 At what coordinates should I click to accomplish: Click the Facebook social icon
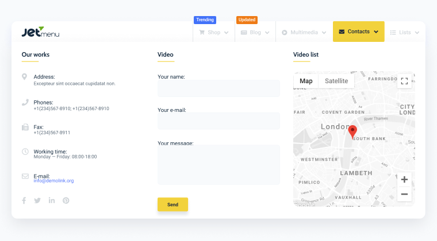(24, 200)
